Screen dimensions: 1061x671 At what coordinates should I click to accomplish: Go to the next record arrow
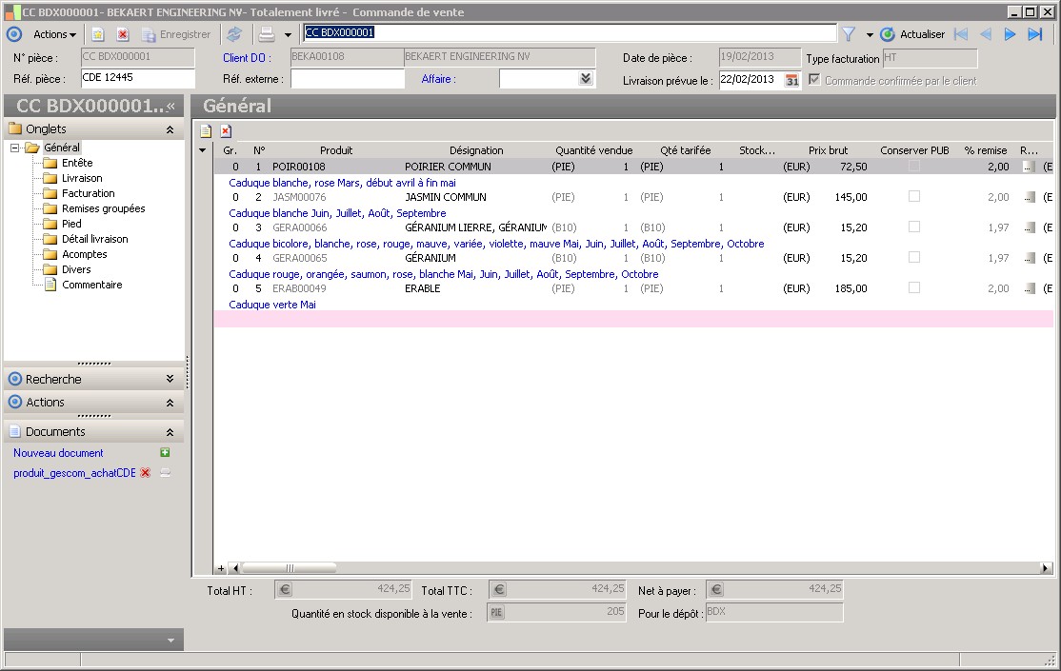pyautogui.click(x=1011, y=34)
